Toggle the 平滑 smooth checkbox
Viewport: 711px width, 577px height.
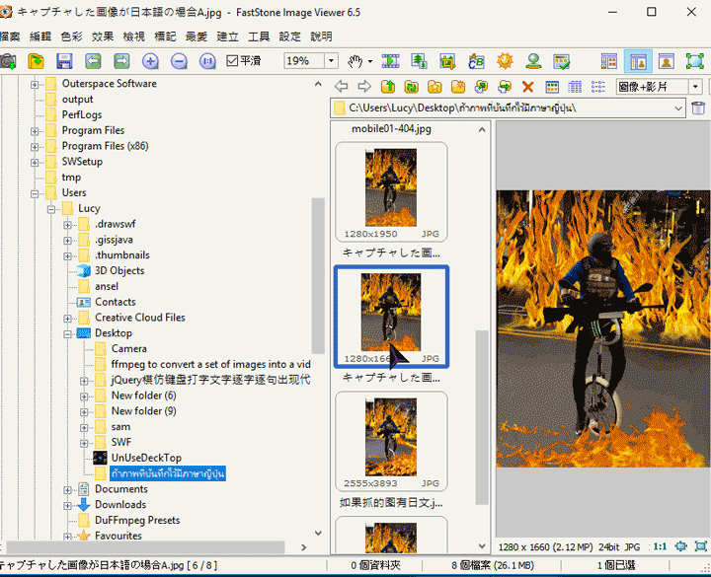tap(232, 61)
